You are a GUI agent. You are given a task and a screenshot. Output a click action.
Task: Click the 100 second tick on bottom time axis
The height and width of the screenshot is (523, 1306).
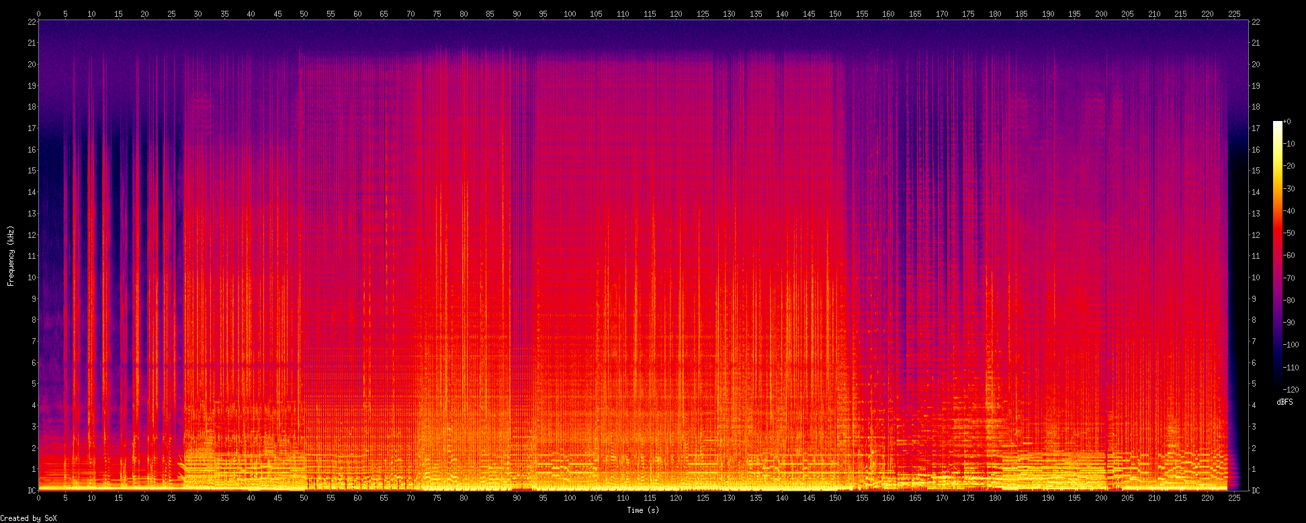570,498
